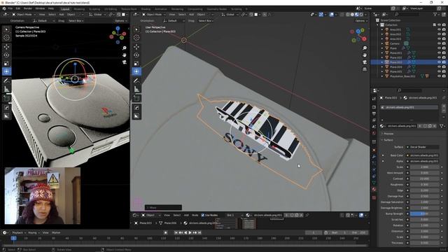The height and width of the screenshot is (252, 448).
Task: Select the Add Cube tool in the camera viewport
Action: coord(6,99)
